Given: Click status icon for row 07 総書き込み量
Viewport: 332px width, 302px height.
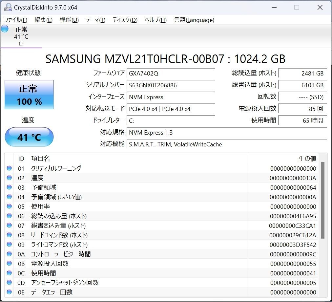Looking at the screenshot, I should (9, 226).
